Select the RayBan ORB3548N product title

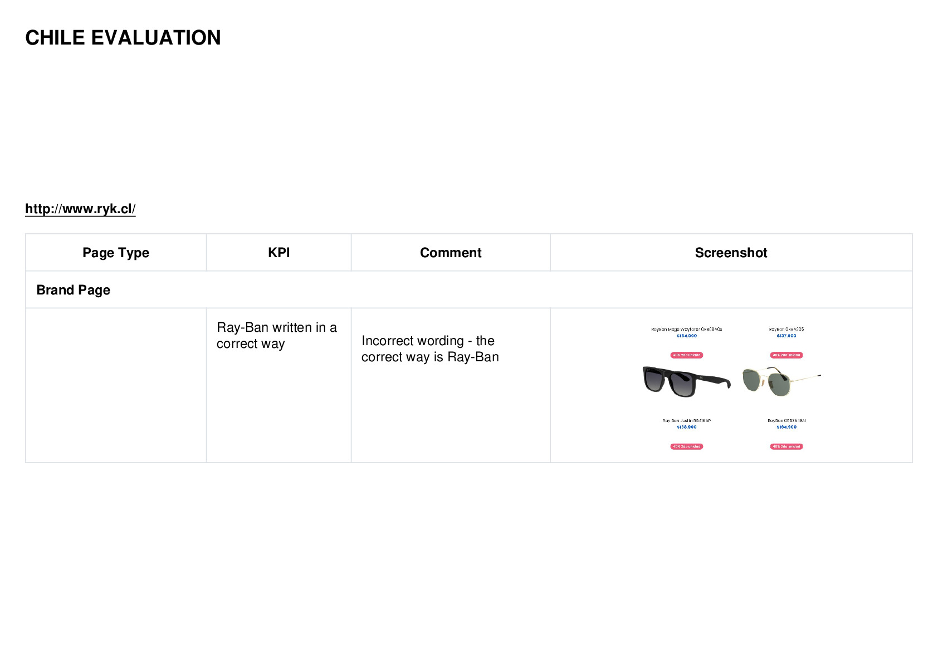786,420
